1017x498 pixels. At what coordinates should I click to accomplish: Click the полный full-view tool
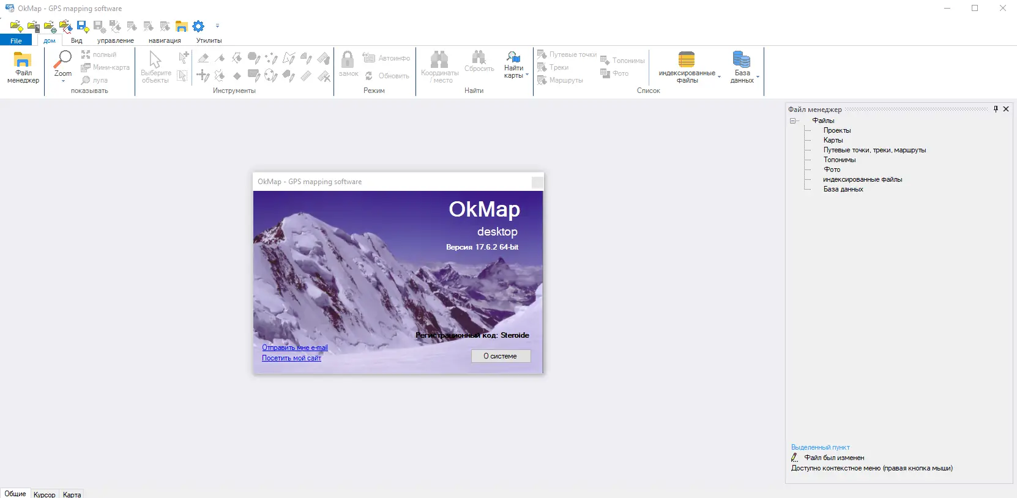point(99,54)
